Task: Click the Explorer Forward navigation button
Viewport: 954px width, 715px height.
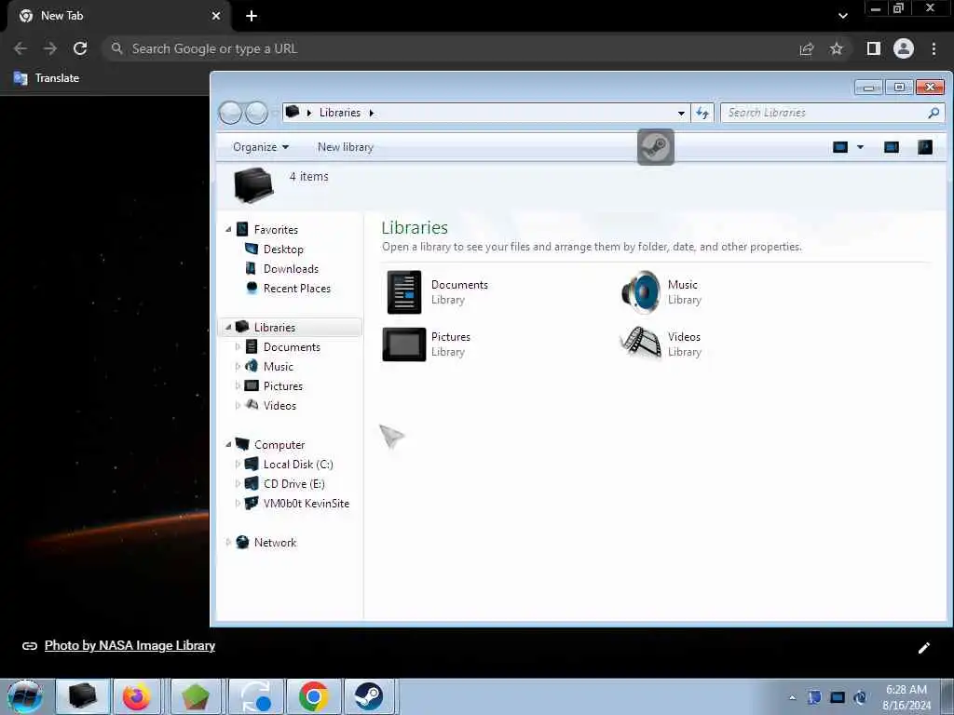Action: pyautogui.click(x=257, y=113)
